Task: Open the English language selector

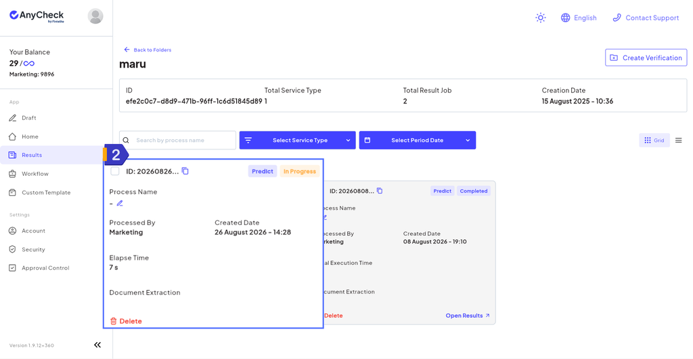Action: click(x=579, y=18)
